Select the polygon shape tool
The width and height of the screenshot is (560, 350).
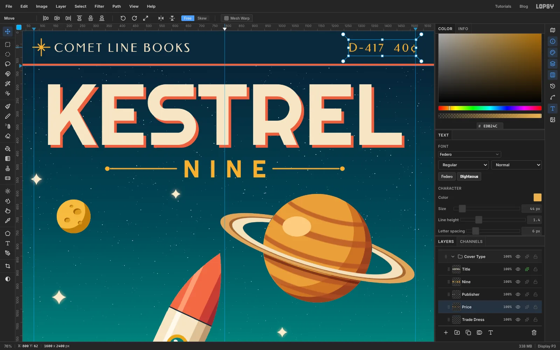[8, 233]
